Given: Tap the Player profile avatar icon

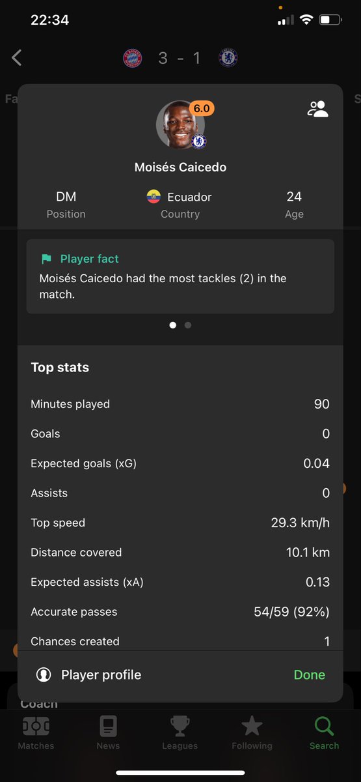Looking at the screenshot, I should point(44,675).
